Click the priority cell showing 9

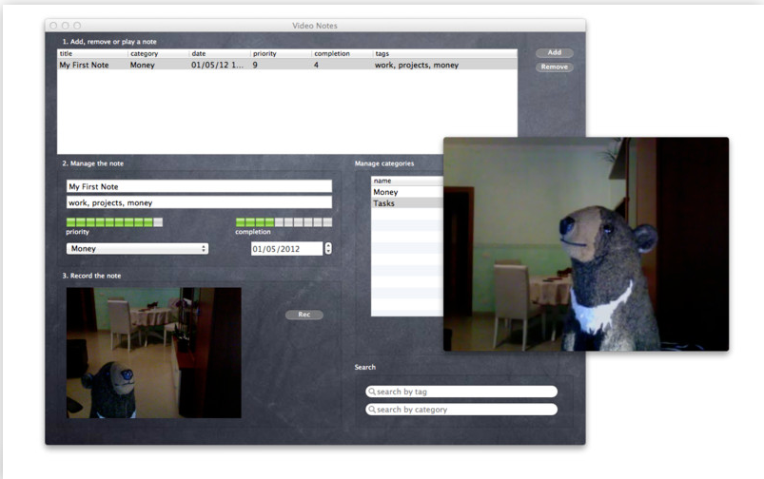click(255, 66)
